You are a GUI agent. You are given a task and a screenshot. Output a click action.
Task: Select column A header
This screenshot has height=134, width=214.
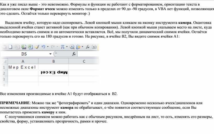coord(23,61)
